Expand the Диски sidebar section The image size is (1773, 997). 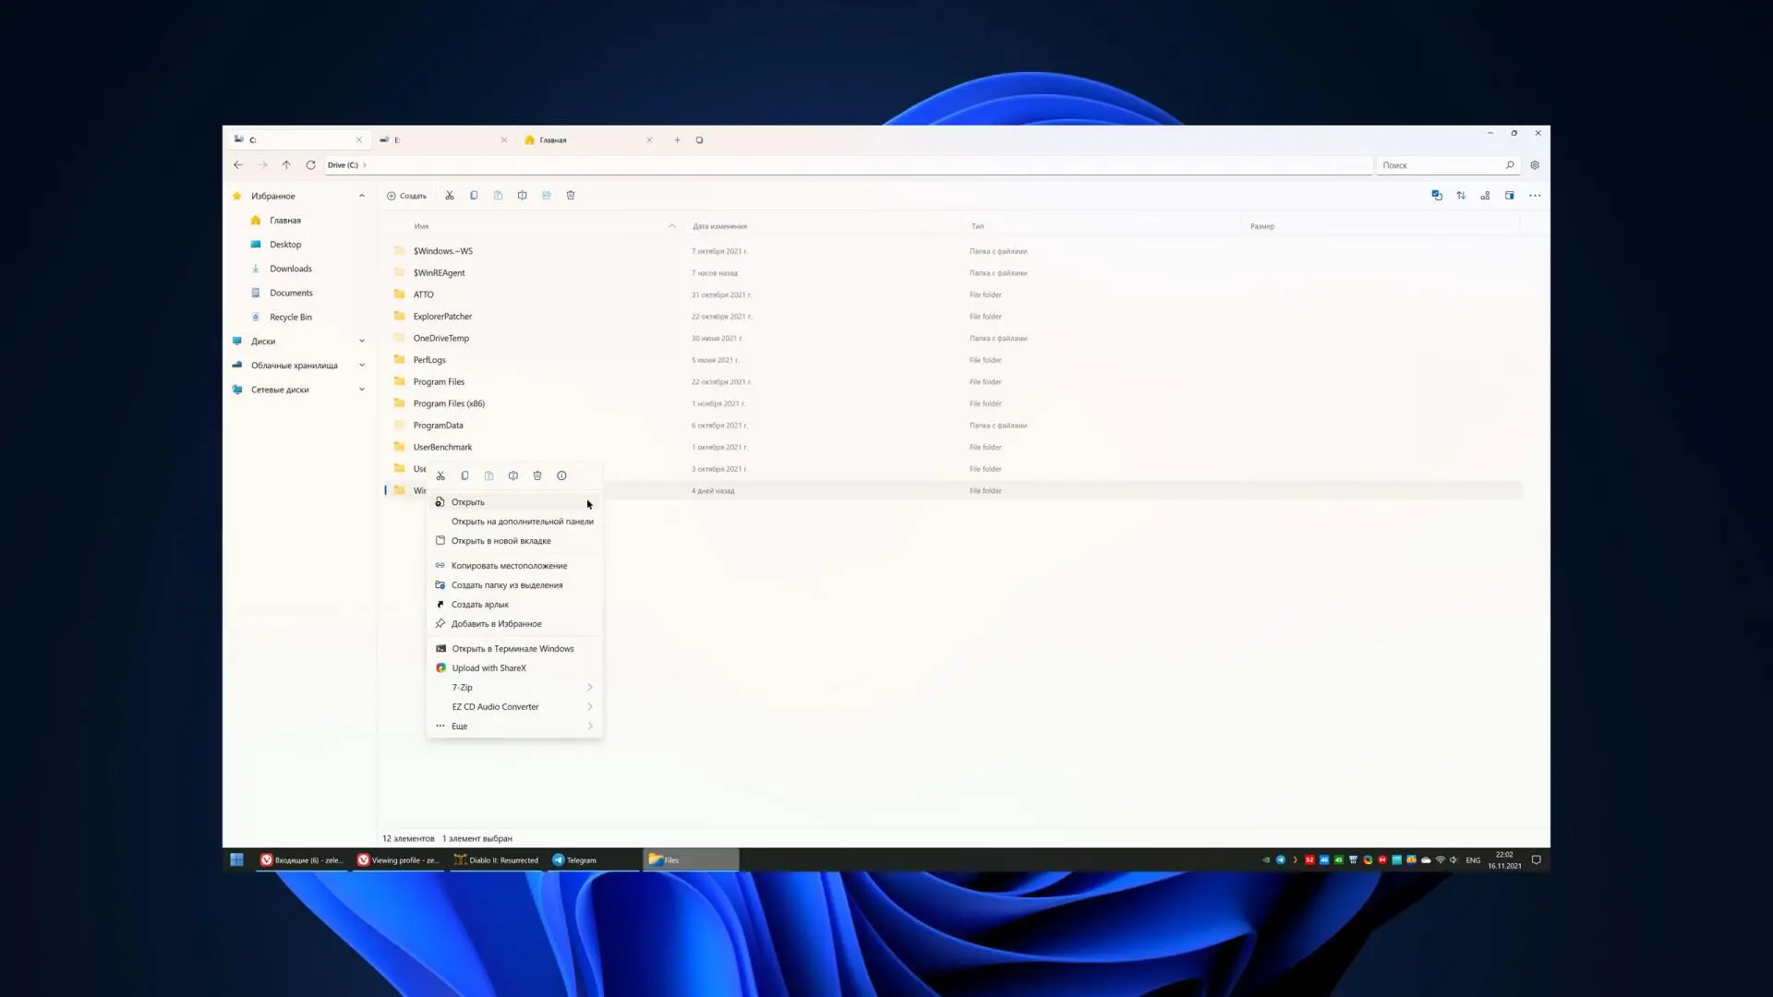point(362,341)
